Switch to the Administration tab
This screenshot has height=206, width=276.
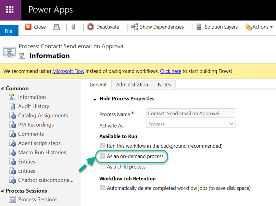pyautogui.click(x=132, y=84)
